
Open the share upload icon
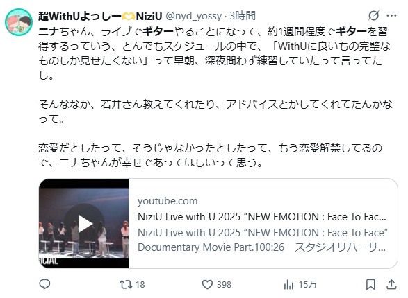(x=391, y=285)
